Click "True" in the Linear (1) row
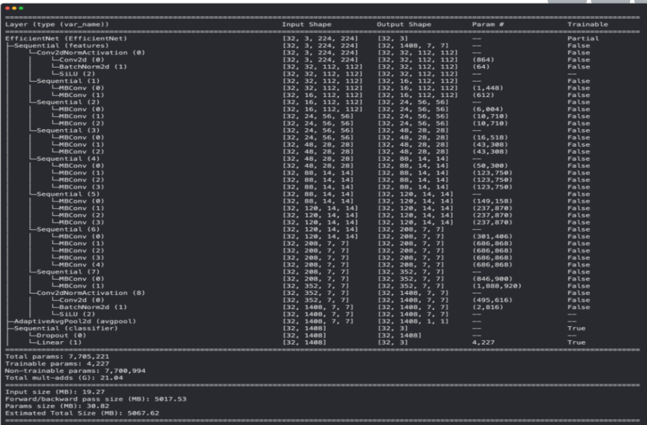This screenshot has width=647, height=425. (576, 342)
